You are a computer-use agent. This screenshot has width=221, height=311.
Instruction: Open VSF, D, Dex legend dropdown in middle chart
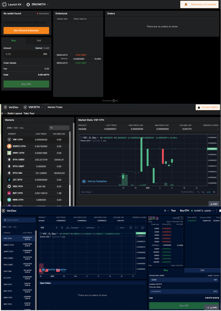(91, 138)
